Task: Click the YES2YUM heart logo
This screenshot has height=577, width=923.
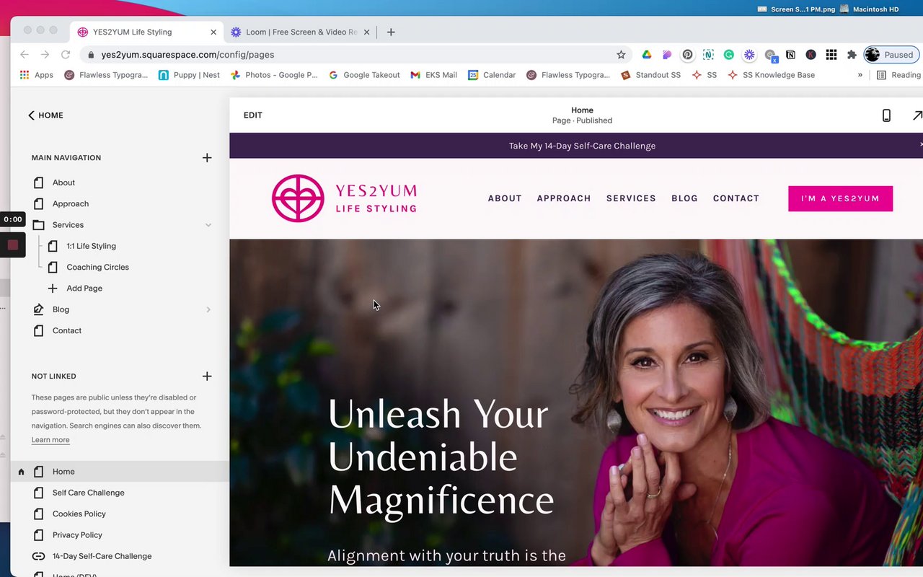Action: pos(298,198)
